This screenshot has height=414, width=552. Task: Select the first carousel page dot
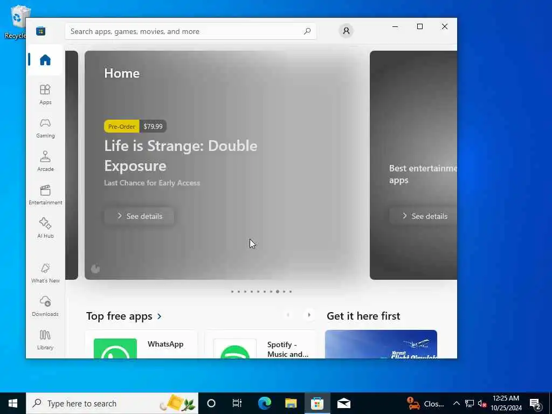click(232, 292)
